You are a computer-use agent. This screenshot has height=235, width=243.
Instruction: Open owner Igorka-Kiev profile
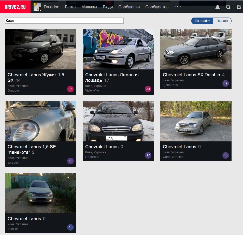coord(171,85)
